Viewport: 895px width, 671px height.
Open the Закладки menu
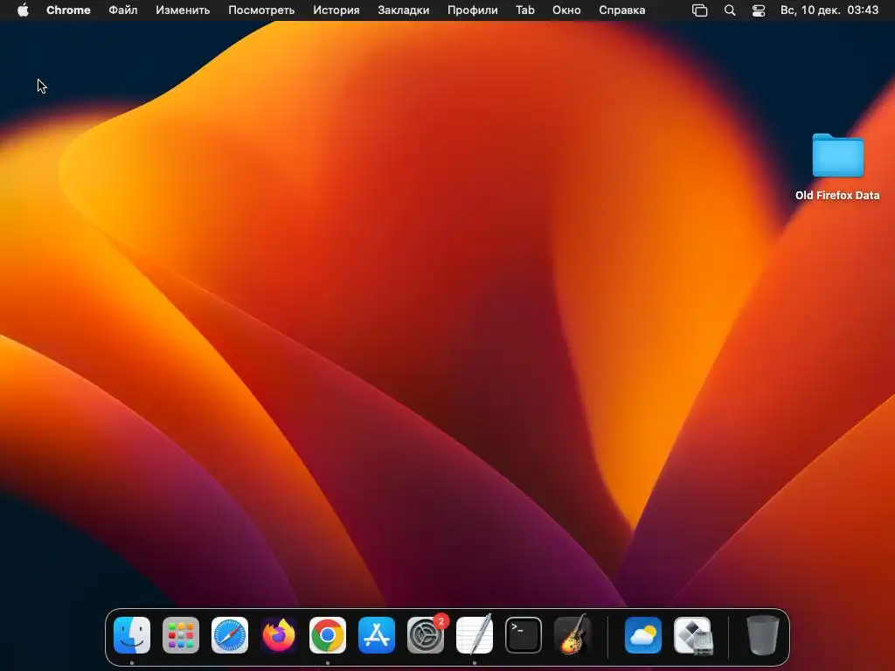coord(404,10)
